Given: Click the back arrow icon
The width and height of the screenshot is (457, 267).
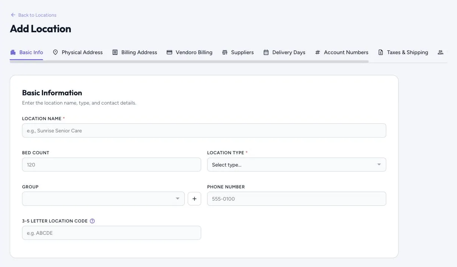Looking at the screenshot, I should [x=13, y=15].
